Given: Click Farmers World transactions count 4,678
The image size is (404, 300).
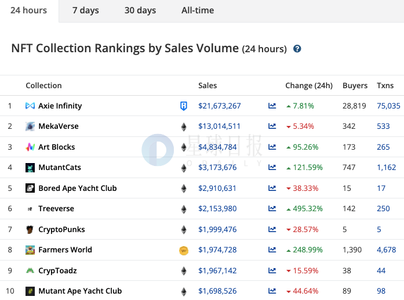Looking at the screenshot, I should pyautogui.click(x=387, y=250).
